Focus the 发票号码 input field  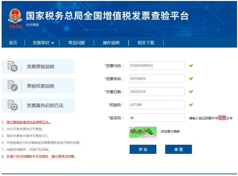point(157,78)
